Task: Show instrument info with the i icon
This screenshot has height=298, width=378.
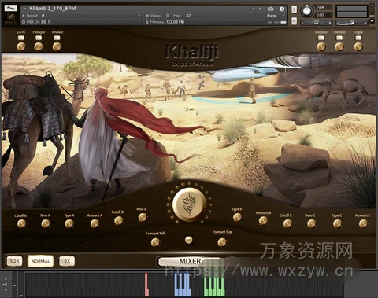Action: [x=282, y=9]
